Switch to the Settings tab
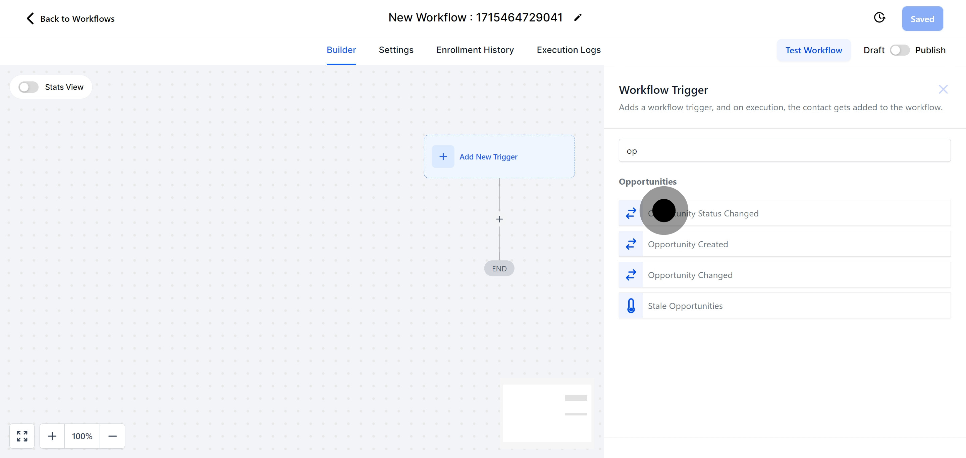Screen dimensions: 966x458 pos(396,50)
